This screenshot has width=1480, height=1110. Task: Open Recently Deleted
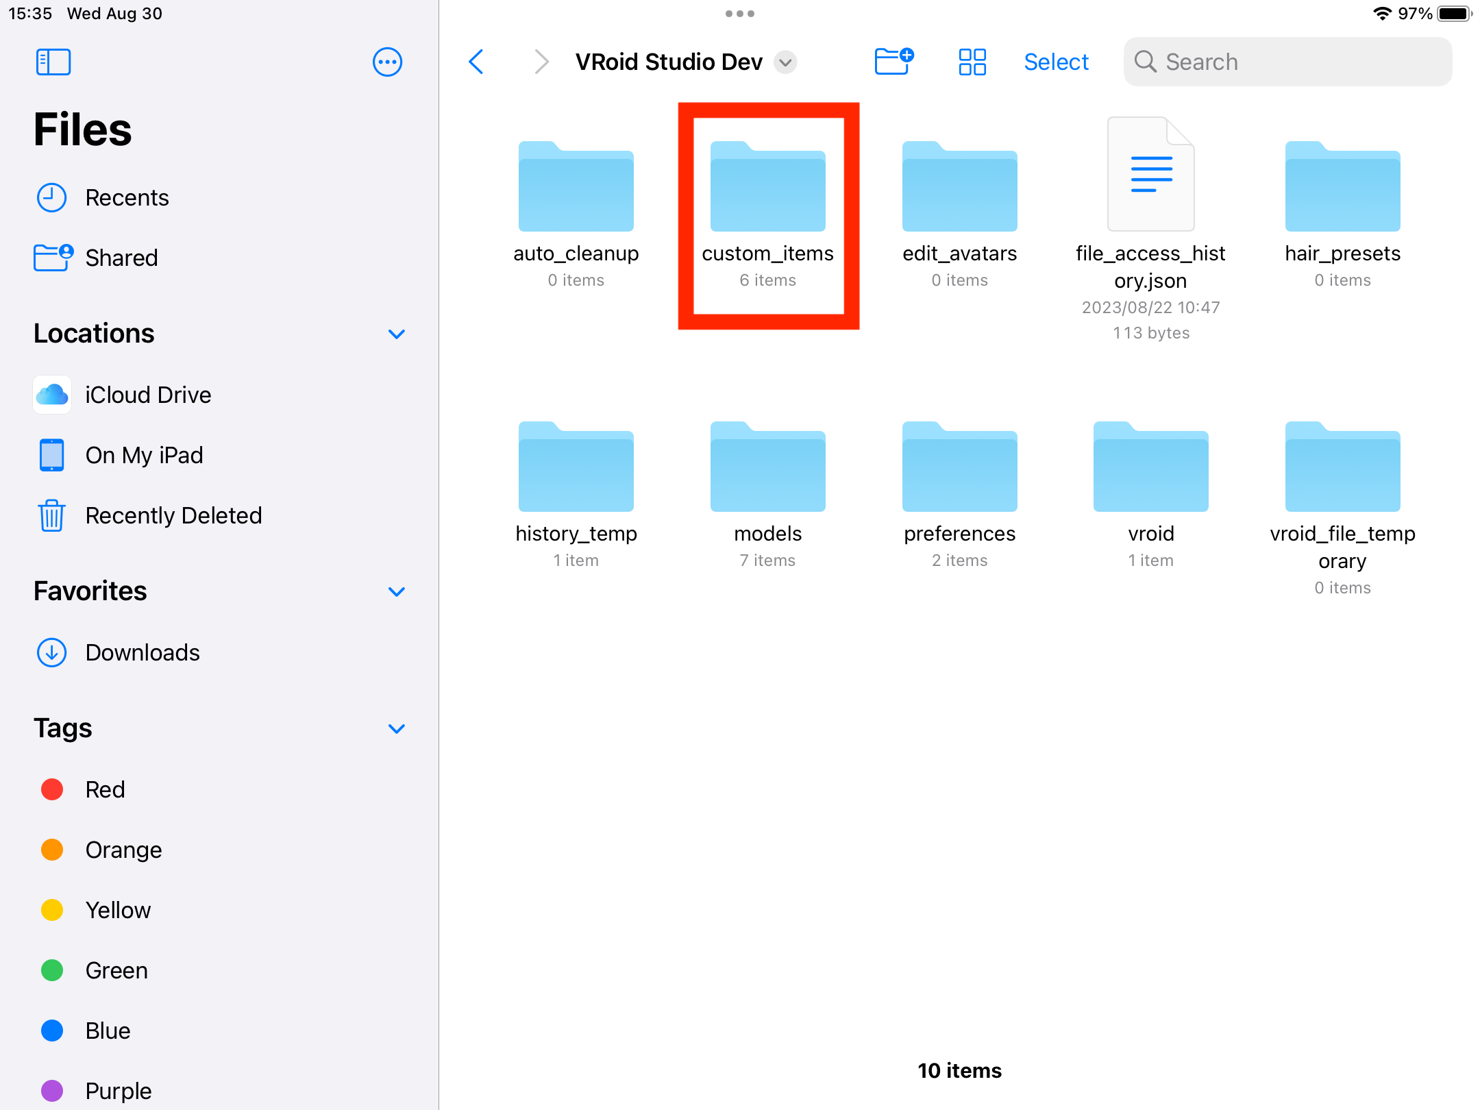pos(219,515)
